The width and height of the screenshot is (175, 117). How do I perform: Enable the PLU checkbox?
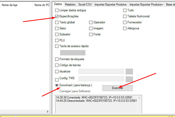tap(57, 40)
